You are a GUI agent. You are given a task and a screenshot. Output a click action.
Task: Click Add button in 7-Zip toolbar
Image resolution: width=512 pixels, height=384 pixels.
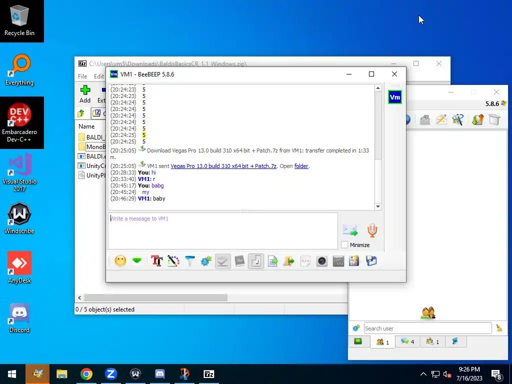tap(85, 94)
